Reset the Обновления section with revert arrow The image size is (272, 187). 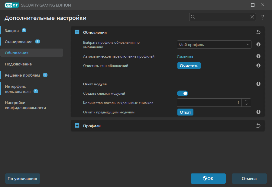(x=258, y=32)
